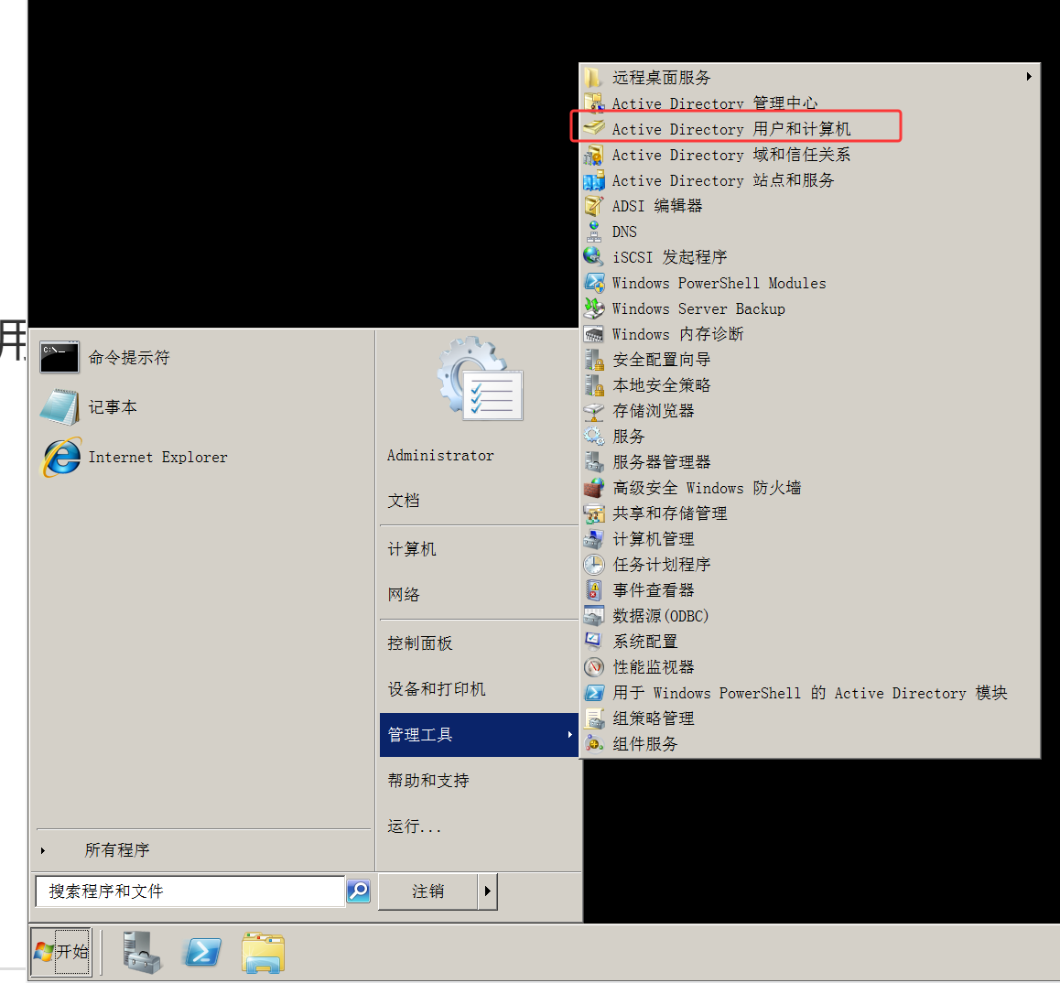Click the Active Directory 管理中心 icon
Image resolution: width=1060 pixels, height=983 pixels.
pos(594,103)
